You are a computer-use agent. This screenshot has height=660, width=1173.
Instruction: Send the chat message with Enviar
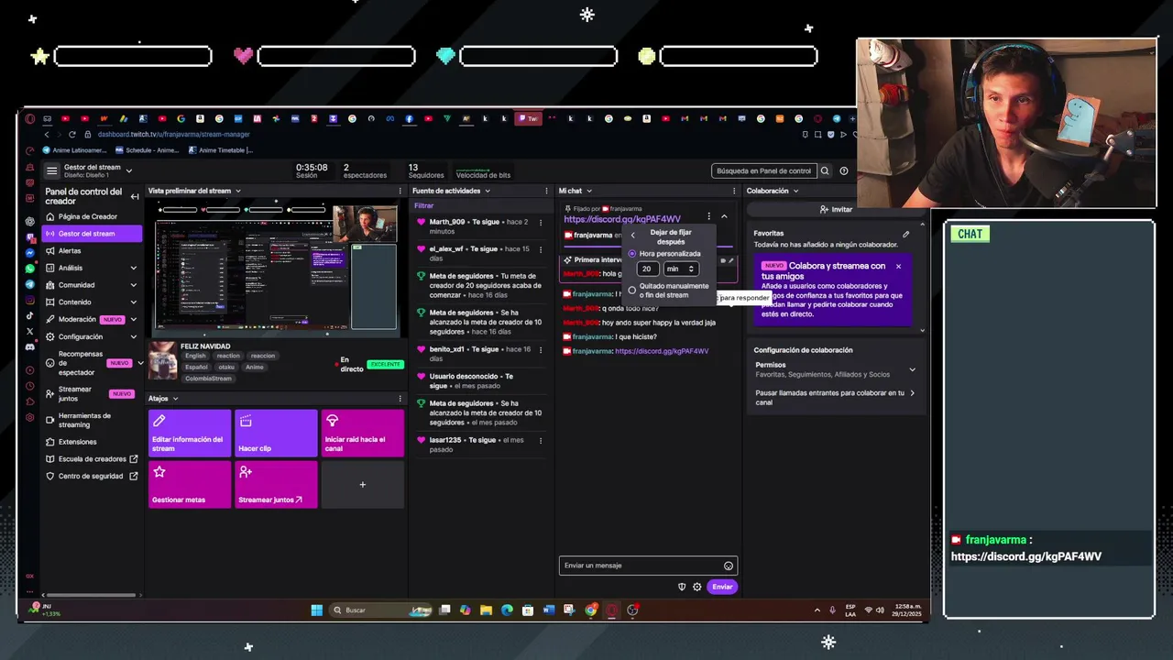tap(722, 587)
